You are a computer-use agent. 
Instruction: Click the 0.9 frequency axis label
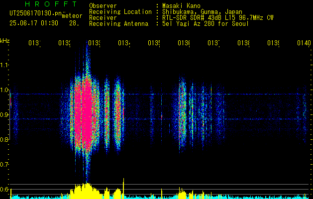[4, 115]
